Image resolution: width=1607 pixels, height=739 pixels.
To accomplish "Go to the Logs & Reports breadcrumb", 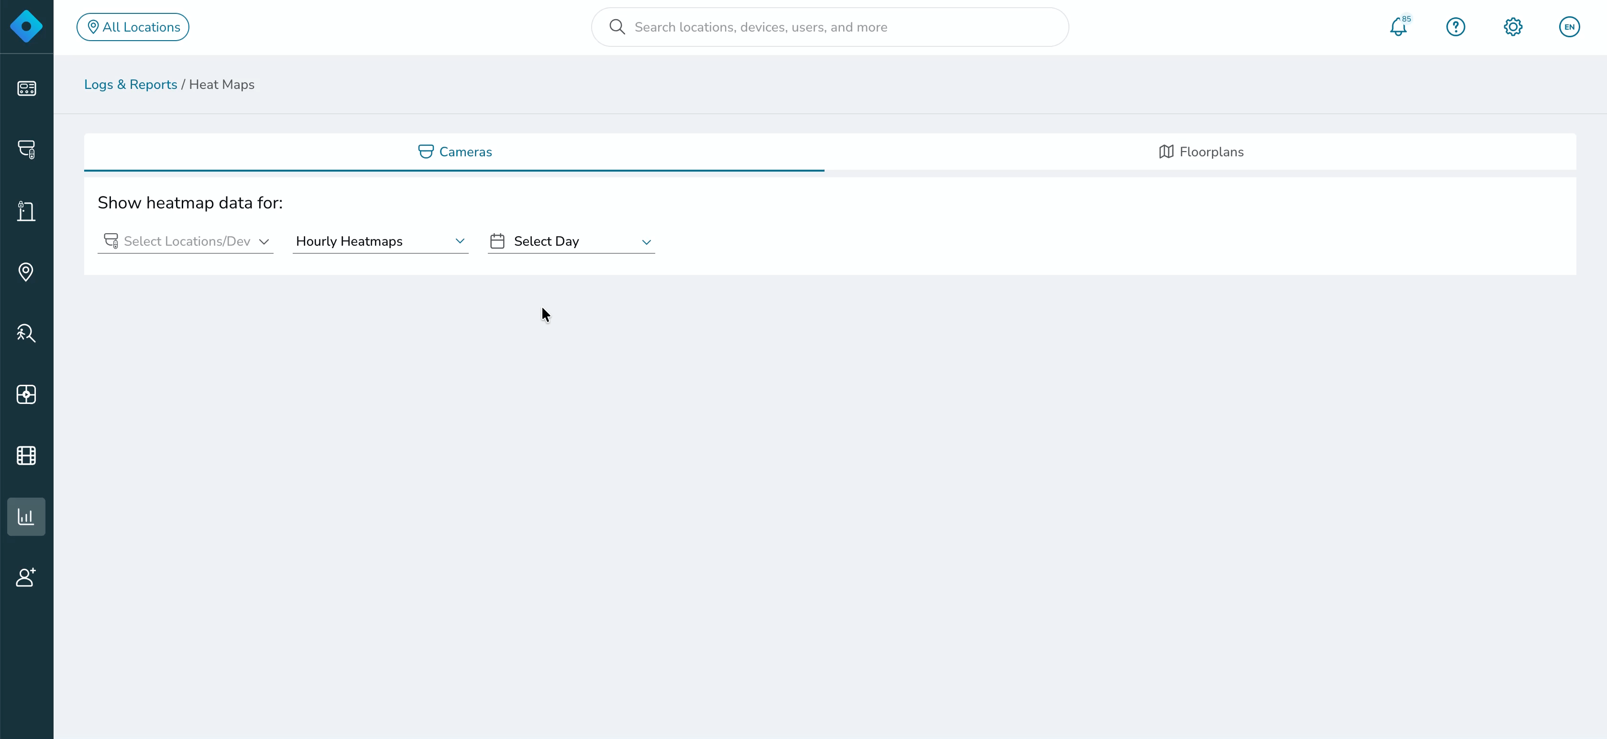I will [x=131, y=84].
